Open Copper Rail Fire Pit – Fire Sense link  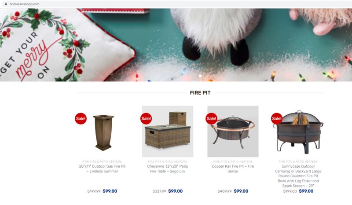(x=233, y=168)
